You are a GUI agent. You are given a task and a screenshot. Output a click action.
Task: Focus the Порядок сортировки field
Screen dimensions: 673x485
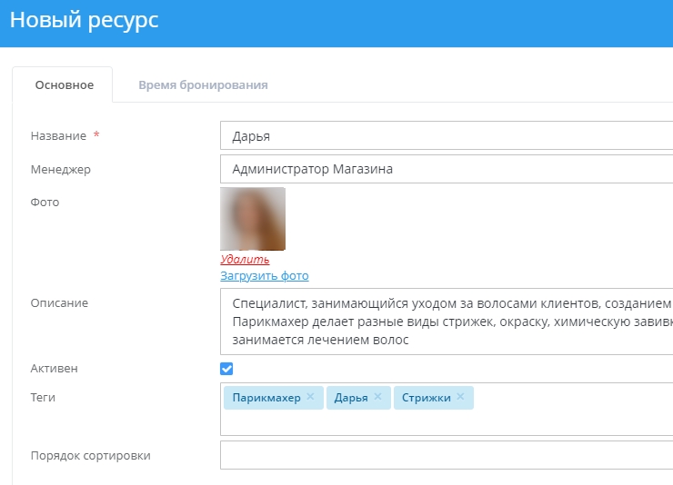(x=446, y=455)
